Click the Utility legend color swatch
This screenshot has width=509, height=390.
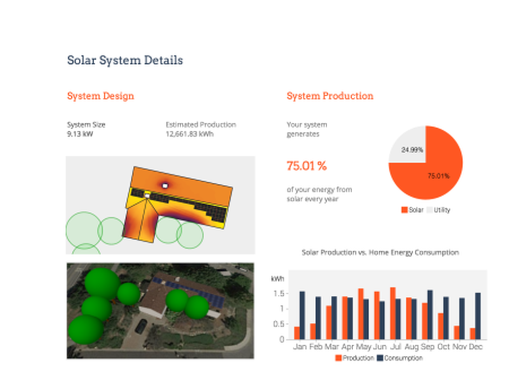(x=430, y=210)
